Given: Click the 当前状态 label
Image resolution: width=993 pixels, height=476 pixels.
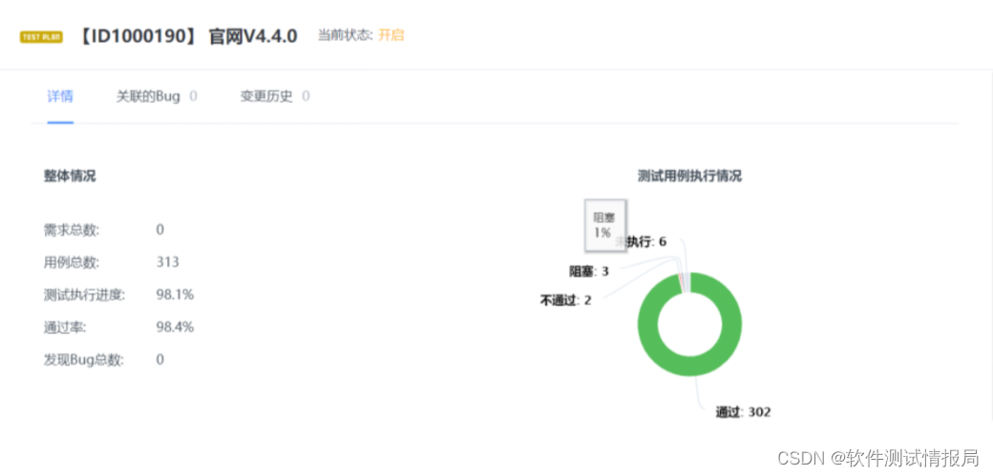Looking at the screenshot, I should pyautogui.click(x=345, y=35).
